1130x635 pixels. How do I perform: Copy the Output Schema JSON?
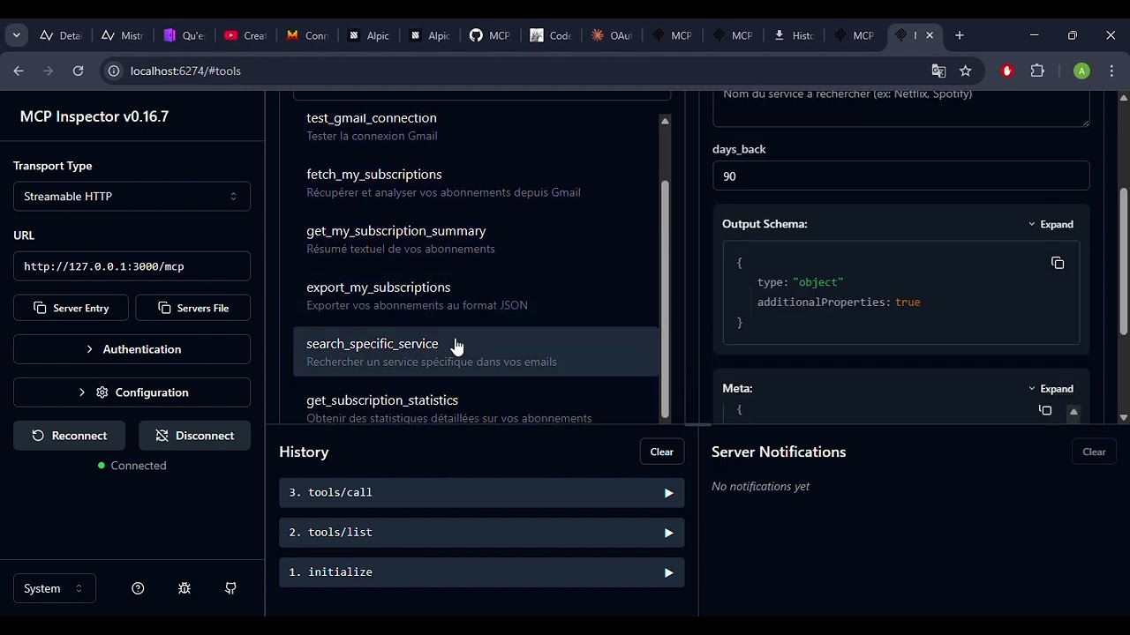[x=1058, y=263]
